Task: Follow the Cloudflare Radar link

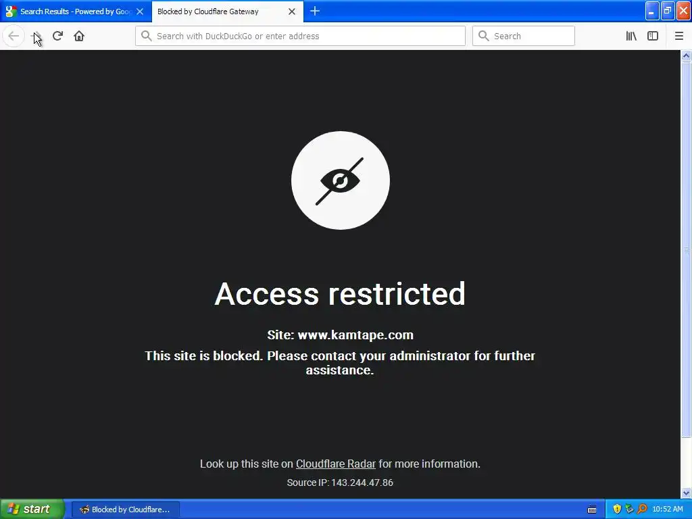Action: (335, 464)
